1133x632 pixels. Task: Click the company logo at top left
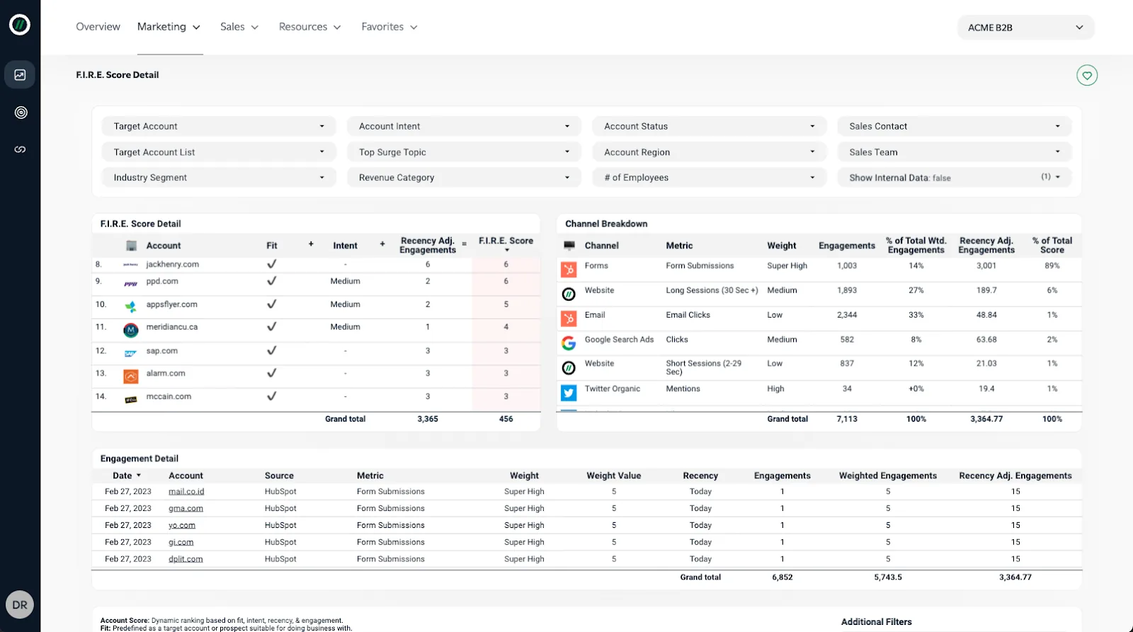point(20,25)
